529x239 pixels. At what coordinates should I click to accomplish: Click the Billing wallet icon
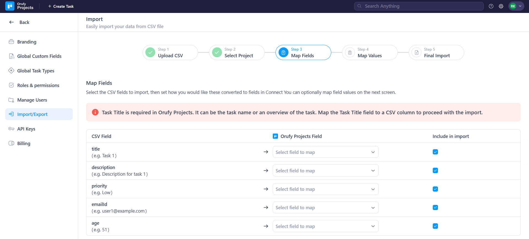pyautogui.click(x=11, y=143)
